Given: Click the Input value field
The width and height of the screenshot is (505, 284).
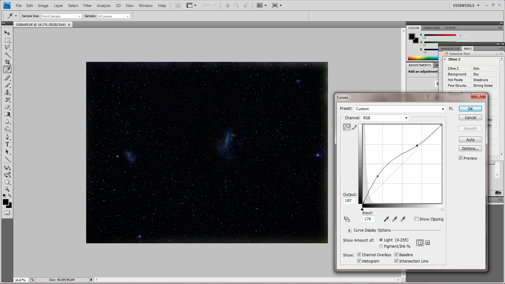Looking at the screenshot, I should click(368, 219).
